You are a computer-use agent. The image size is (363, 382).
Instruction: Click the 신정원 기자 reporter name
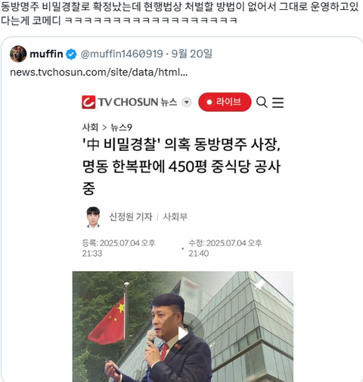pos(131,217)
